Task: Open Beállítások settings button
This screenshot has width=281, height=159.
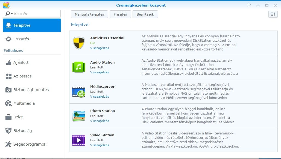Action: (145, 14)
